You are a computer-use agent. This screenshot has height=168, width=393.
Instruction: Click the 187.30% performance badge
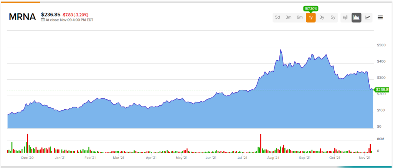pyautogui.click(x=311, y=8)
